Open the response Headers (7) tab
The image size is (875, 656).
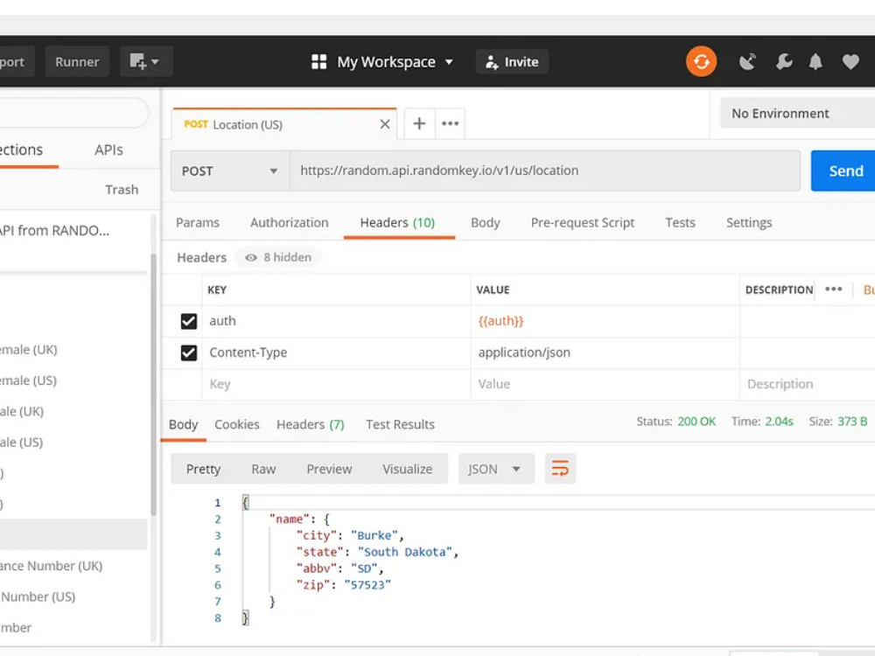(311, 424)
